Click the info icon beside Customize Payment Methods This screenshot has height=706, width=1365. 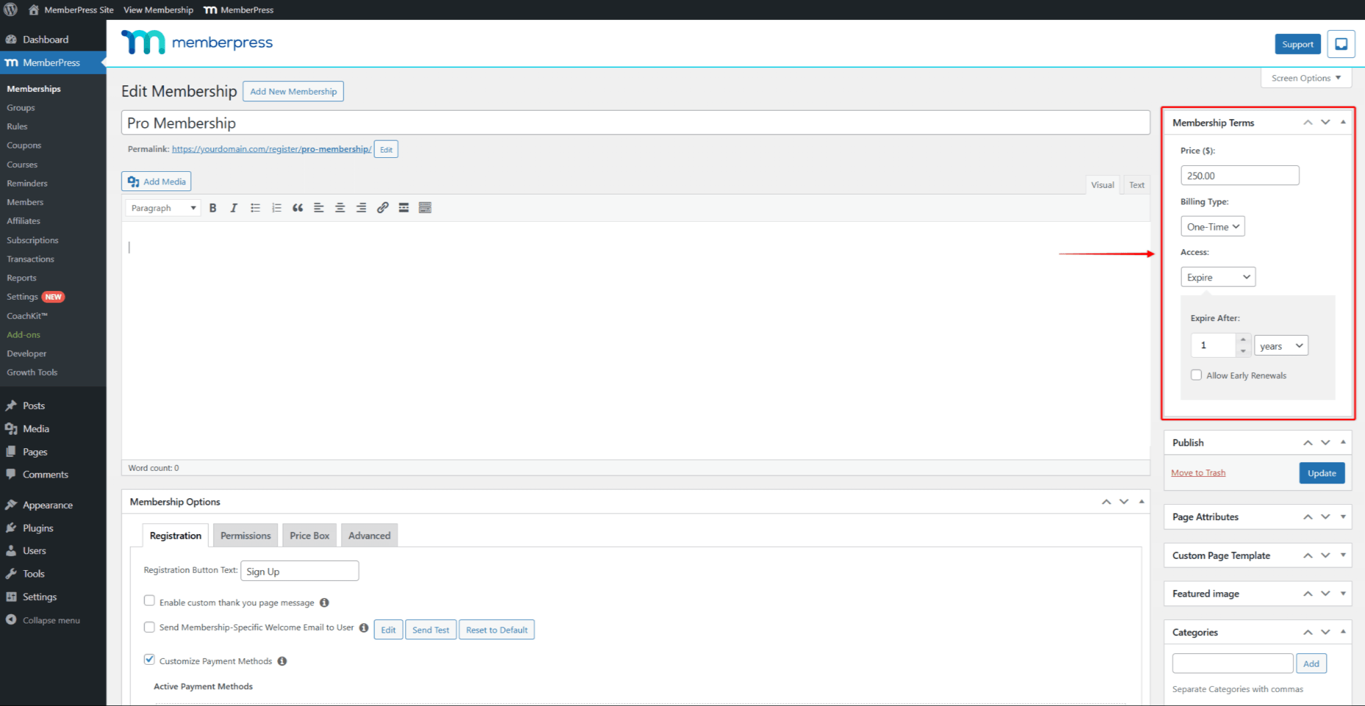(x=282, y=661)
